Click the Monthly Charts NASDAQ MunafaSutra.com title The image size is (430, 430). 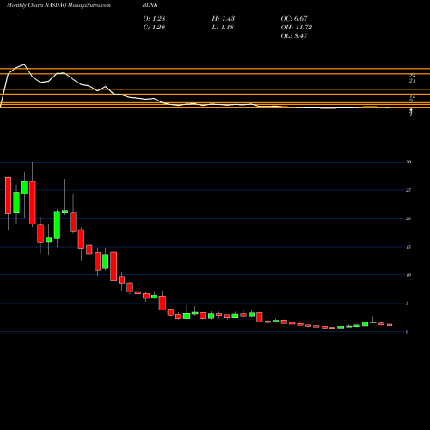click(x=58, y=5)
